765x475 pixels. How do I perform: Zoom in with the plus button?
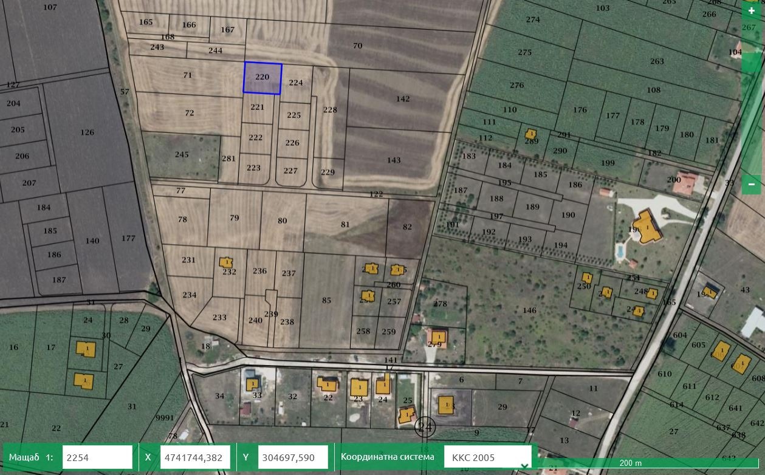coord(752,11)
